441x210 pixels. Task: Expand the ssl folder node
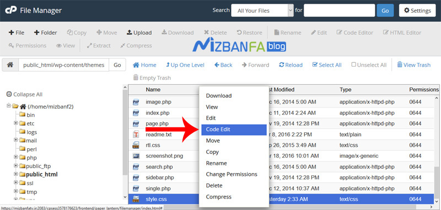click(16, 183)
